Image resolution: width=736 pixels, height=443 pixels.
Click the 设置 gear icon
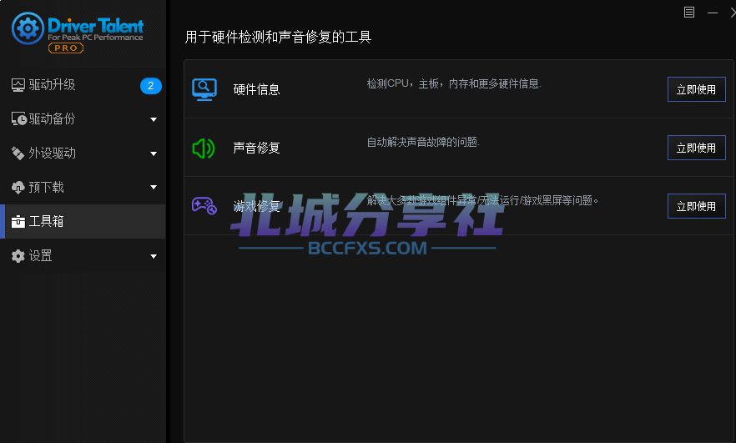(x=18, y=256)
